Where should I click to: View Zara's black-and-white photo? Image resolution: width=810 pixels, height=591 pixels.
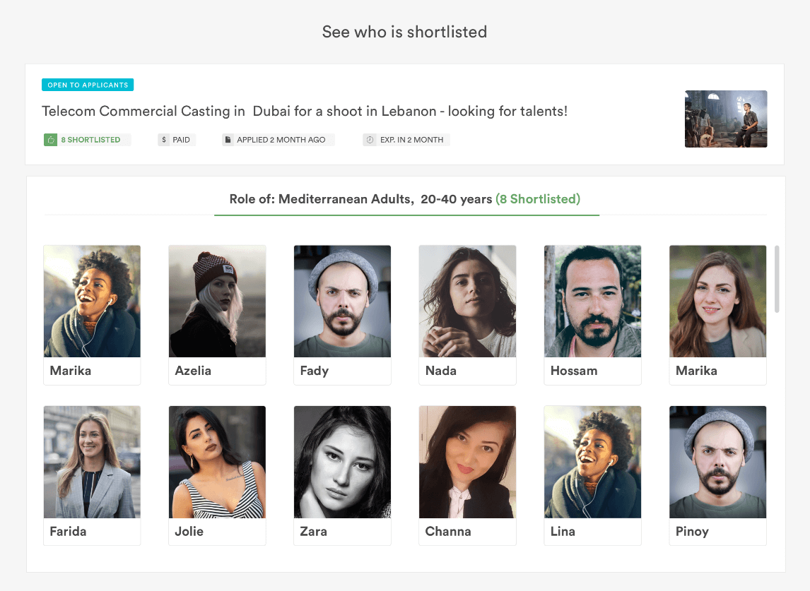(x=342, y=462)
